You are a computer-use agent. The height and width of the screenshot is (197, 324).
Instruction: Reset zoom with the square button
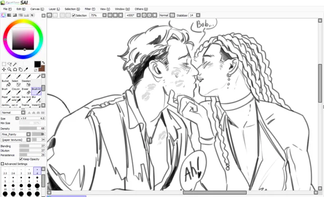[x=121, y=15]
